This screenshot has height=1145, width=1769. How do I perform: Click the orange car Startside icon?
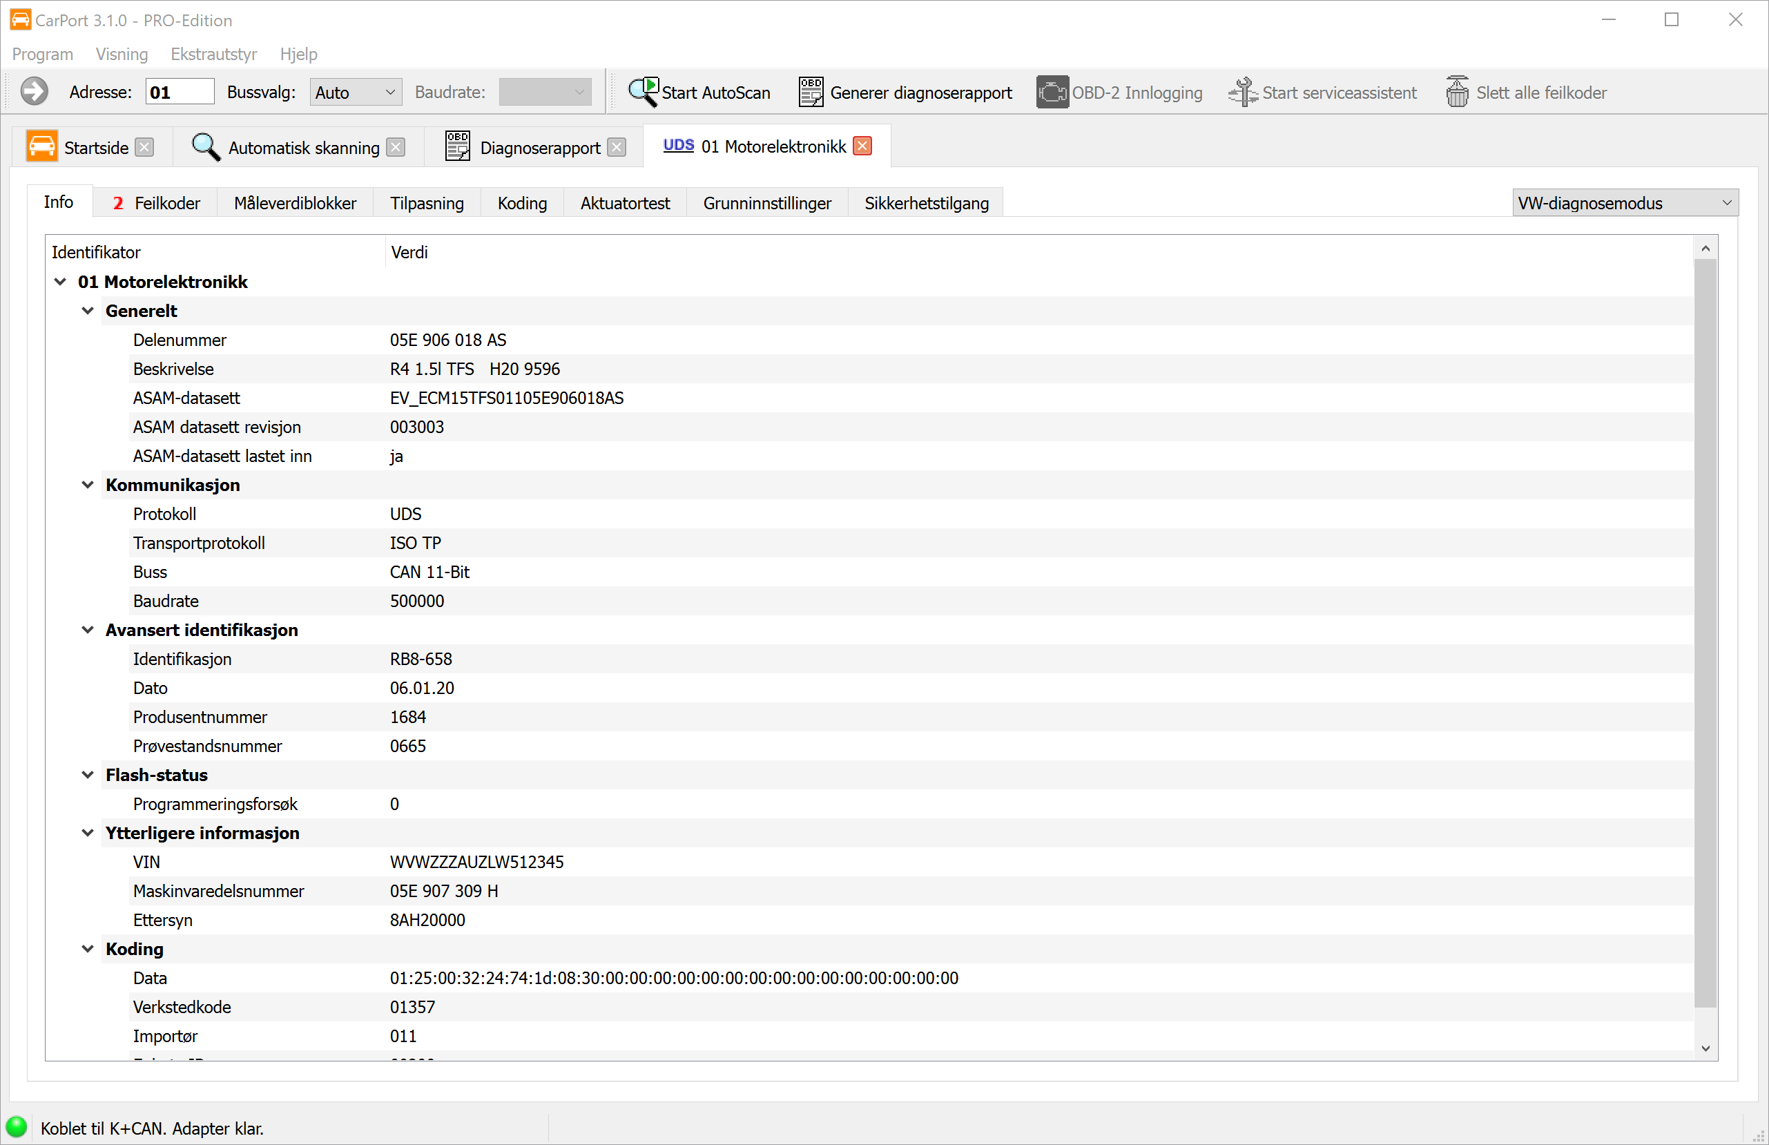click(x=41, y=146)
